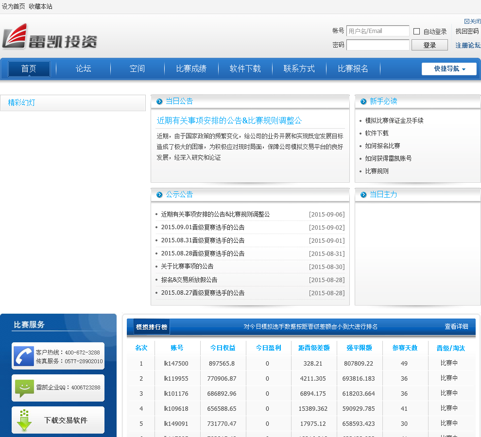Open 模拟比赛保证金及手续 guide
This screenshot has height=437, width=481.
tap(394, 120)
